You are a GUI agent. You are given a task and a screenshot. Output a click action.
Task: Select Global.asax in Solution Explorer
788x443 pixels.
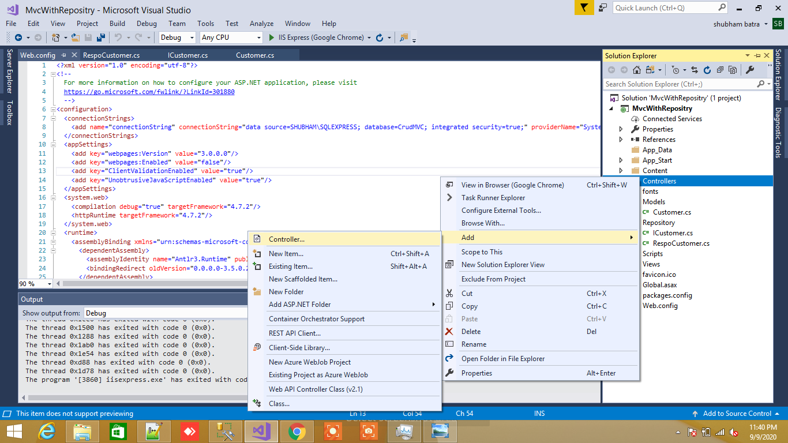660,285
